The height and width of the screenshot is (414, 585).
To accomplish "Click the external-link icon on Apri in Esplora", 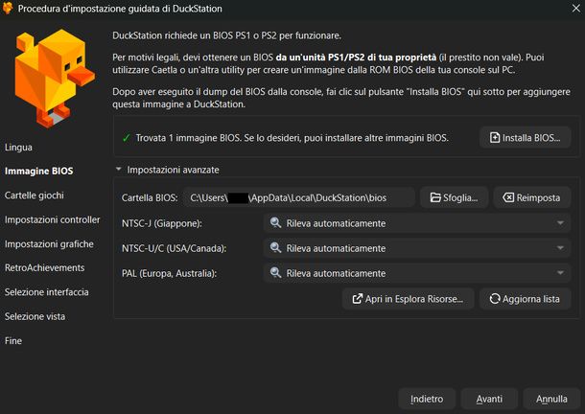I will coord(358,299).
